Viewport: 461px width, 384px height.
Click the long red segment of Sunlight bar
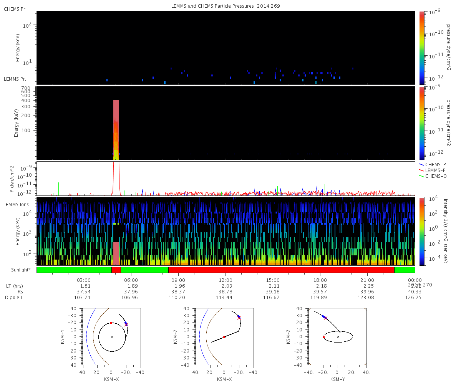(281, 270)
